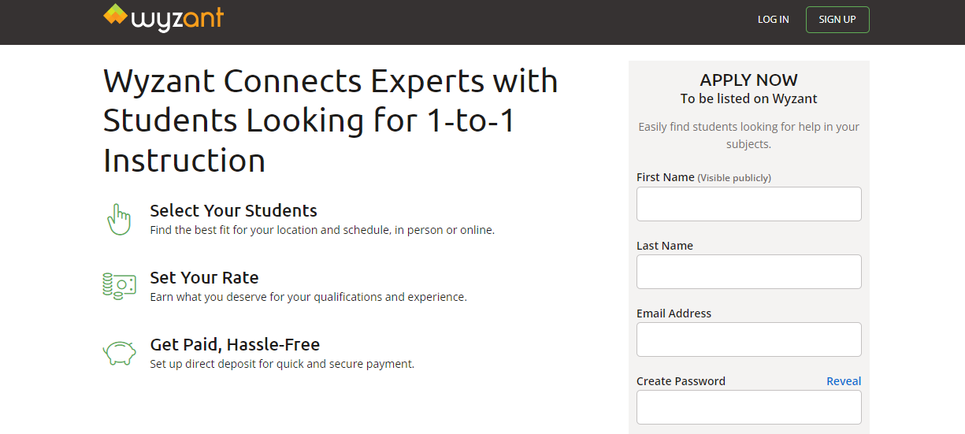Click the piggy bank icon beside Get Paid

pyautogui.click(x=119, y=353)
